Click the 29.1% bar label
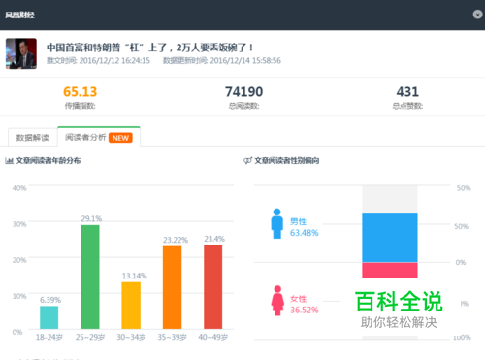The width and height of the screenshot is (485, 360). click(91, 219)
